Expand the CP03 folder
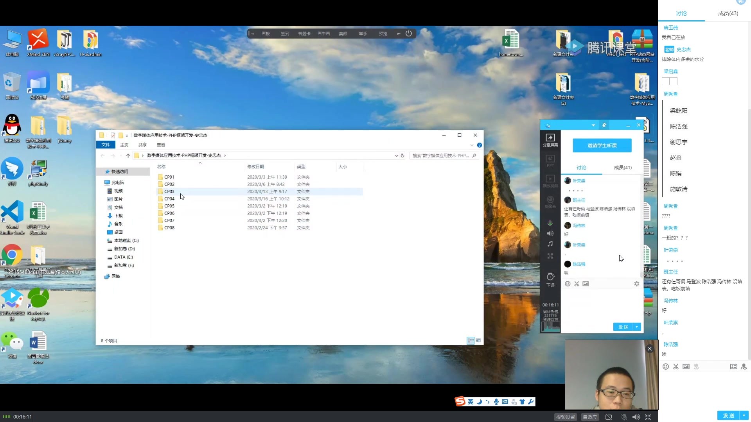This screenshot has width=751, height=422. click(169, 191)
